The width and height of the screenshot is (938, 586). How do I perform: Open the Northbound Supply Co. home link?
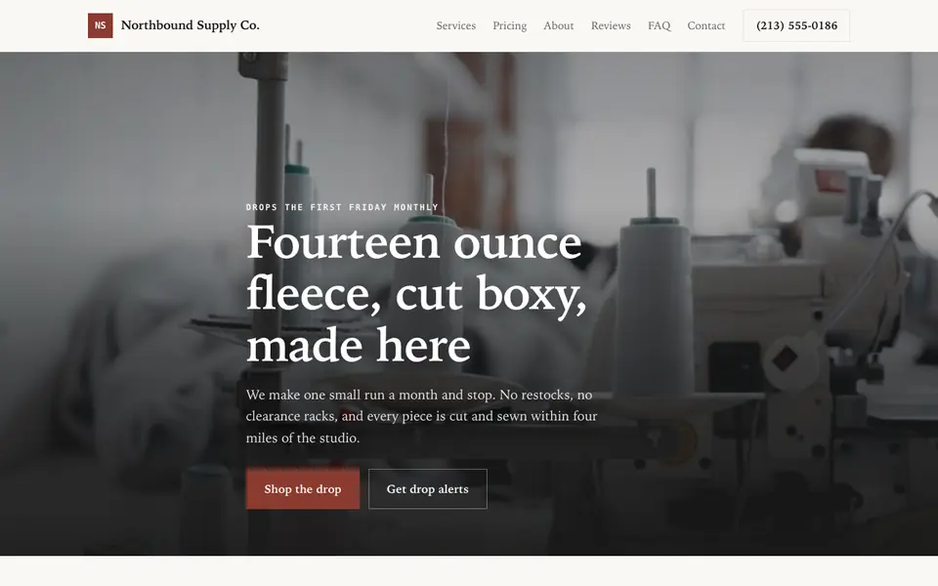tap(174, 25)
